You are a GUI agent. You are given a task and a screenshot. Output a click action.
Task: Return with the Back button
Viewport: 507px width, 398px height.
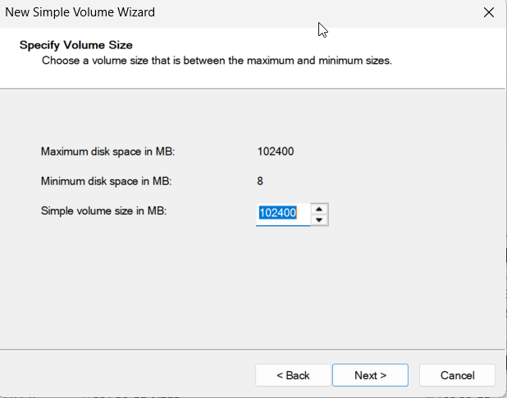[293, 375]
